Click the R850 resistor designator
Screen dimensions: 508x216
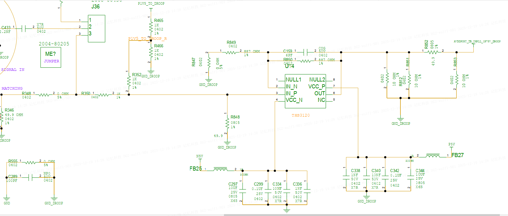288,60
